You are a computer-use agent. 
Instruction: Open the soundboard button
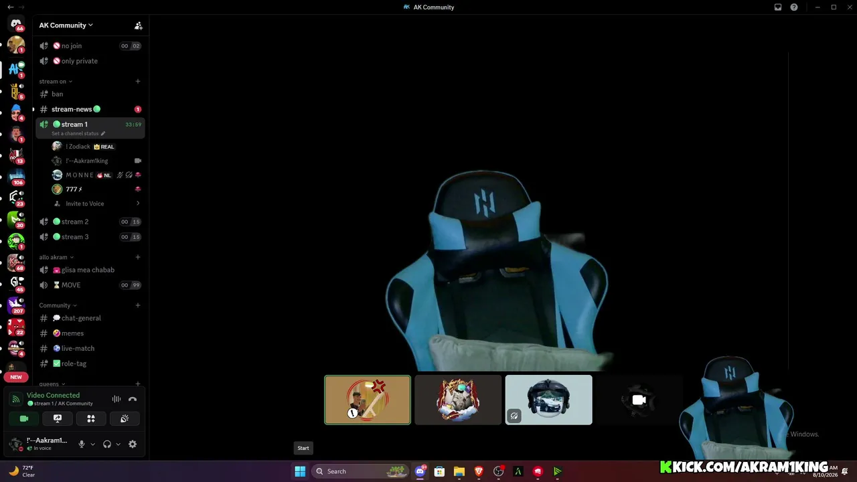[125, 418]
